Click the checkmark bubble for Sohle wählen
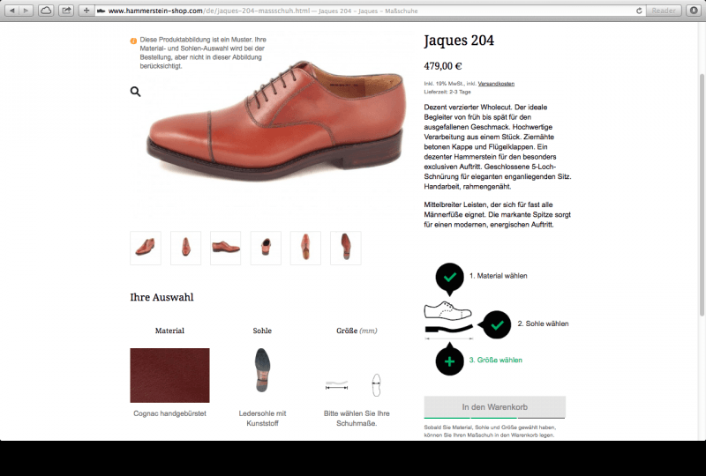Viewport: 706px width, 476px height. [496, 324]
